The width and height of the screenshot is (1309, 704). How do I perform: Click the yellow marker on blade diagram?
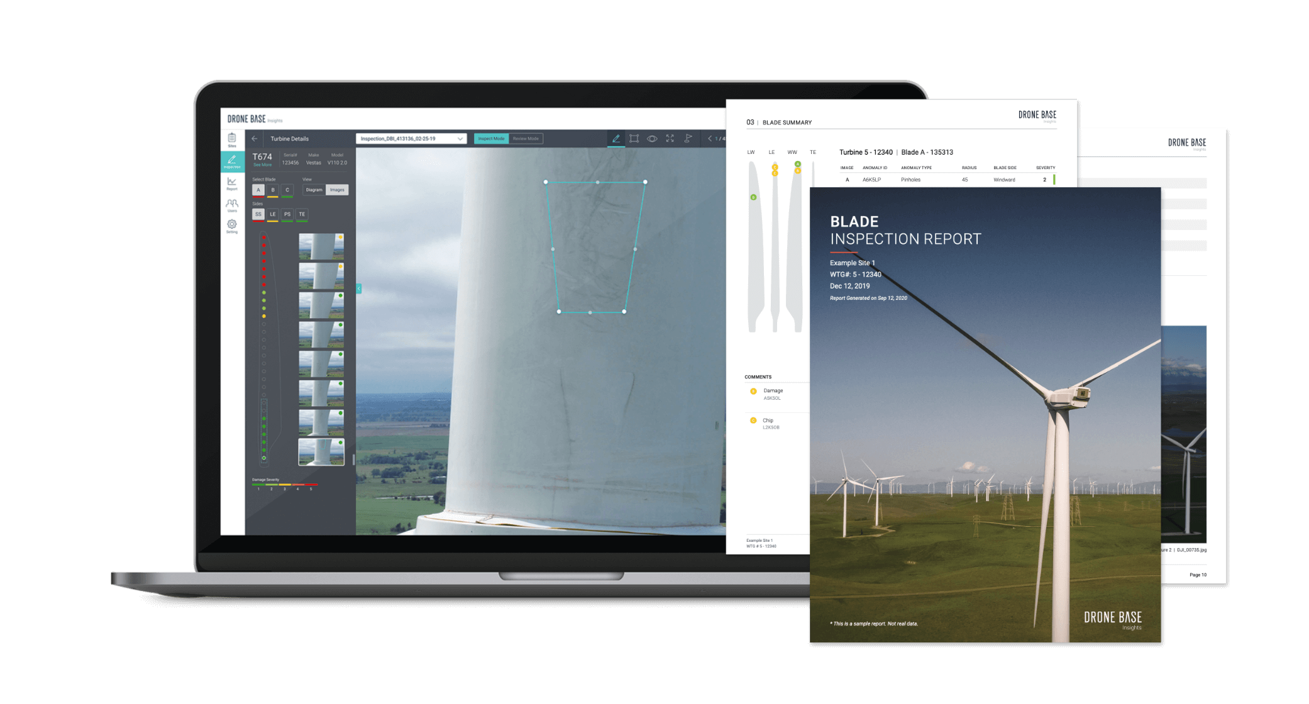[264, 316]
